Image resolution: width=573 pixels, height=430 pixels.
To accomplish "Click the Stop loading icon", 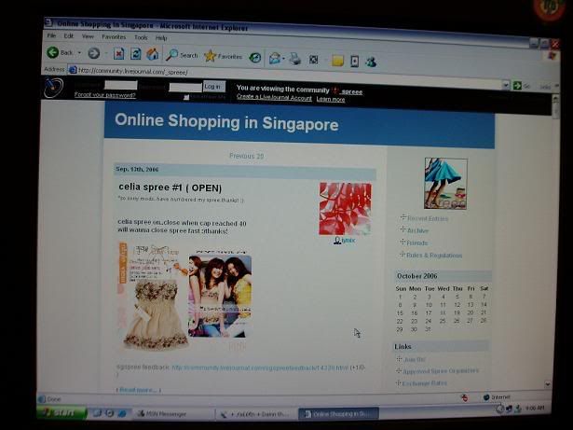I will [x=118, y=54].
